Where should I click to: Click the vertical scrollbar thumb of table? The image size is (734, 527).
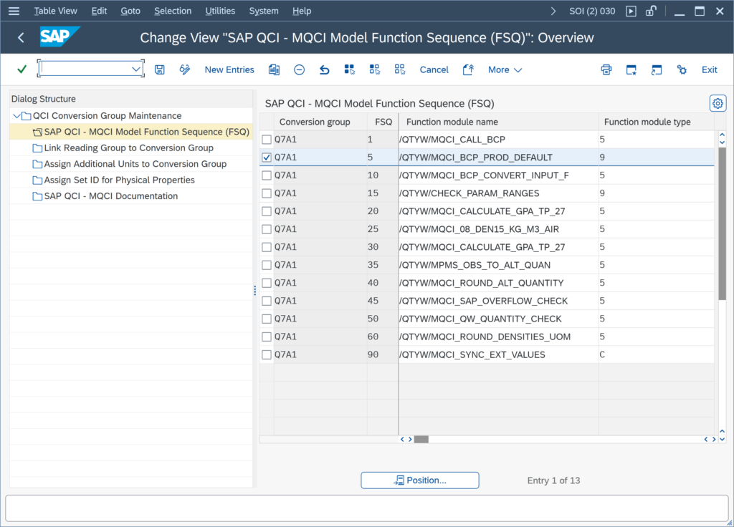click(722, 223)
